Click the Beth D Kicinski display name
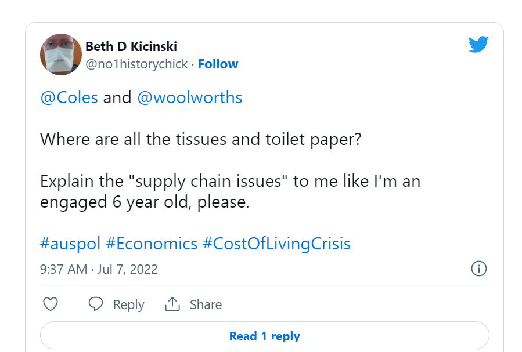Viewport: 522px width, 352px height. pyautogui.click(x=131, y=46)
